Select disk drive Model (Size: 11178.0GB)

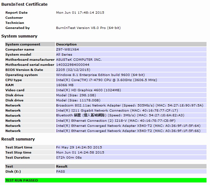point(131,100)
